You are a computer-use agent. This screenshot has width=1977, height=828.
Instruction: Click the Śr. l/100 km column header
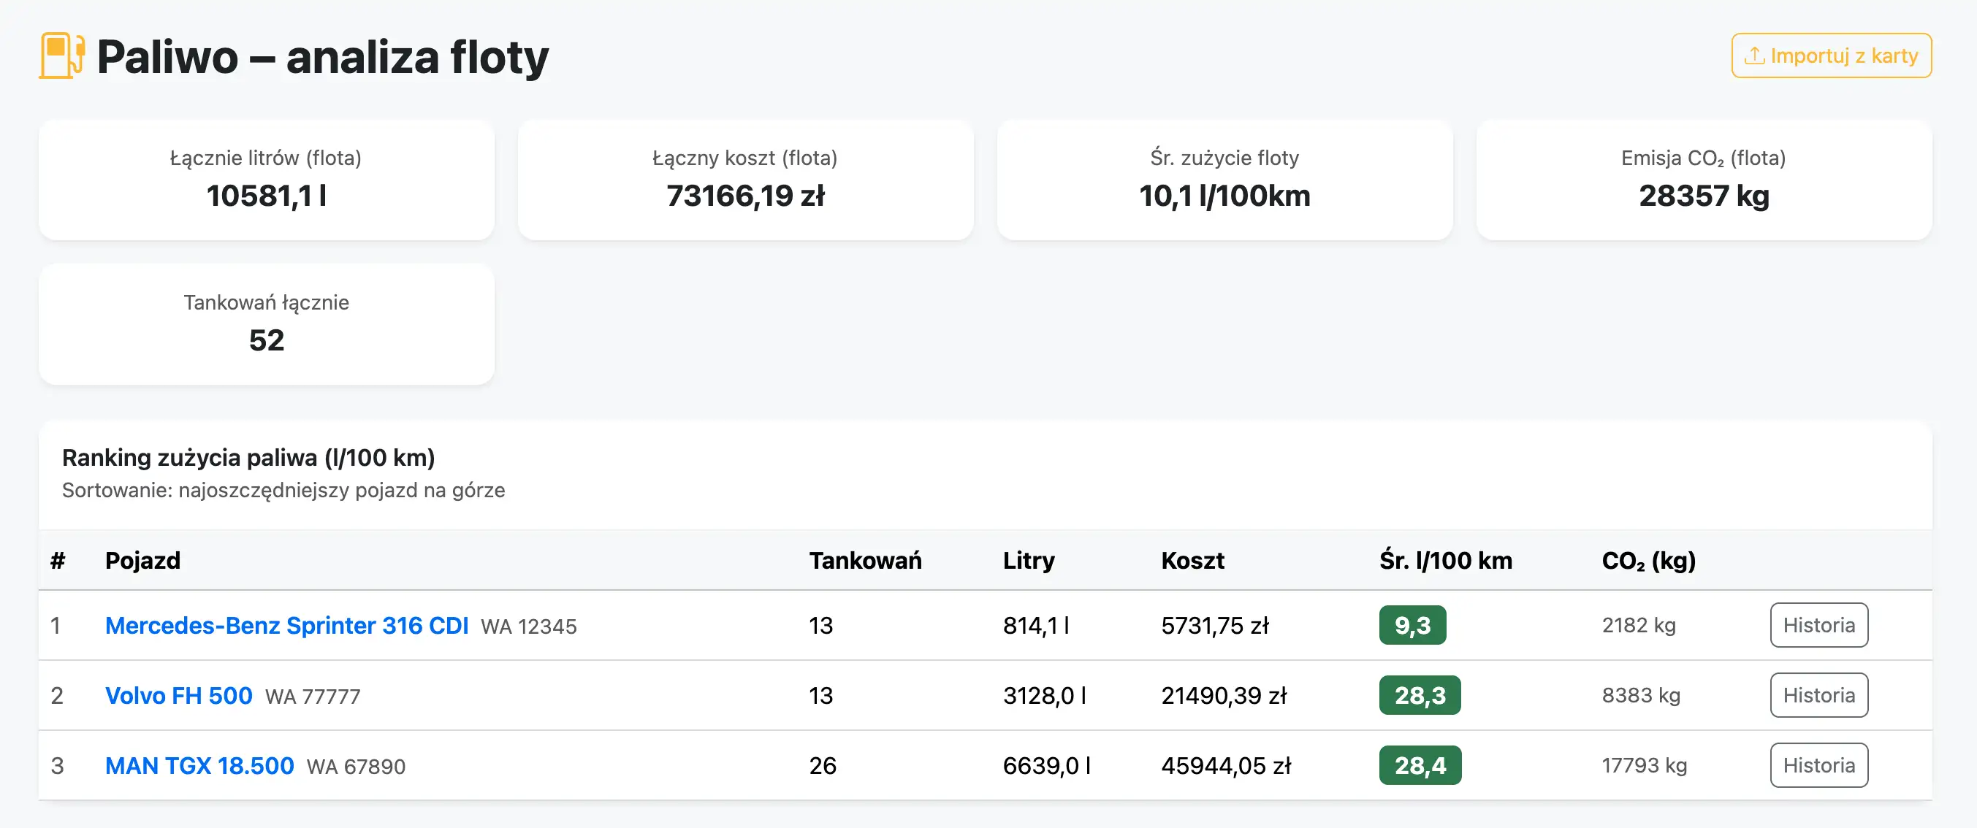[x=1446, y=561]
